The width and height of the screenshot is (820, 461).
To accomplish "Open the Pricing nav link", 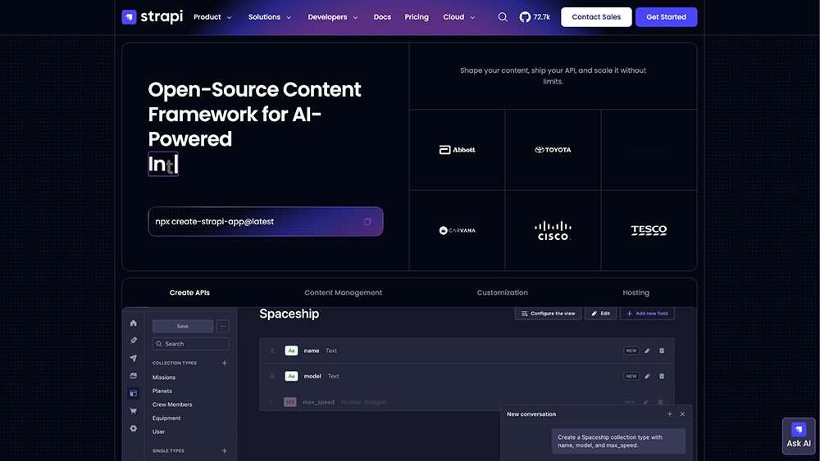I will [417, 16].
